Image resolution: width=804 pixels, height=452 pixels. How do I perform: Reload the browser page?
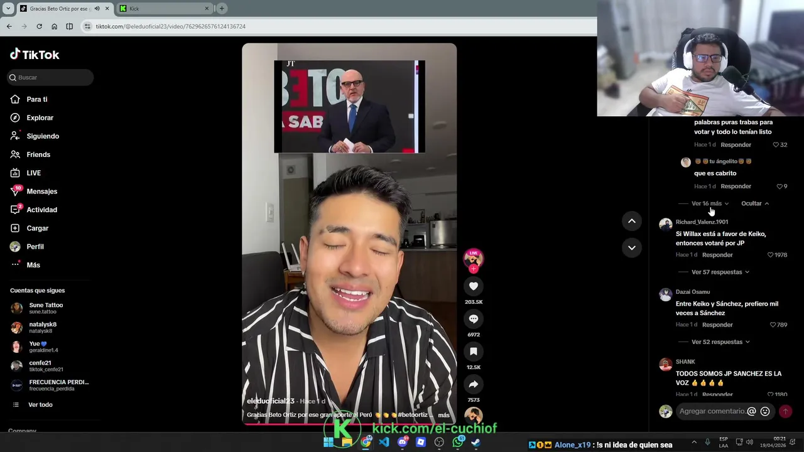point(39,26)
